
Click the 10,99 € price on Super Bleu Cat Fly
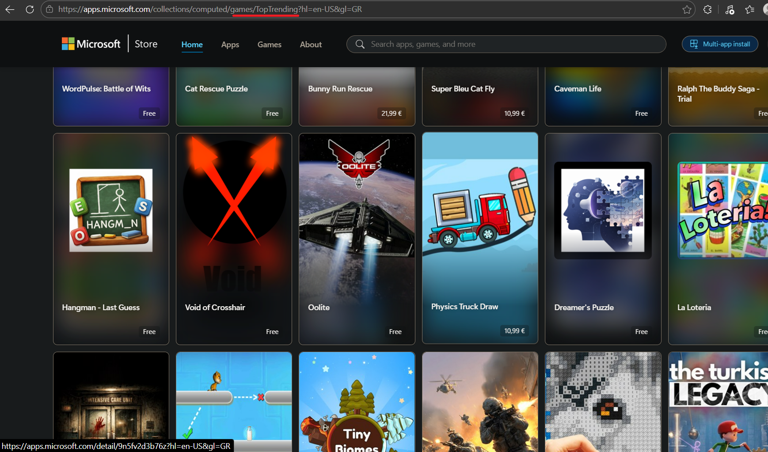(x=515, y=114)
